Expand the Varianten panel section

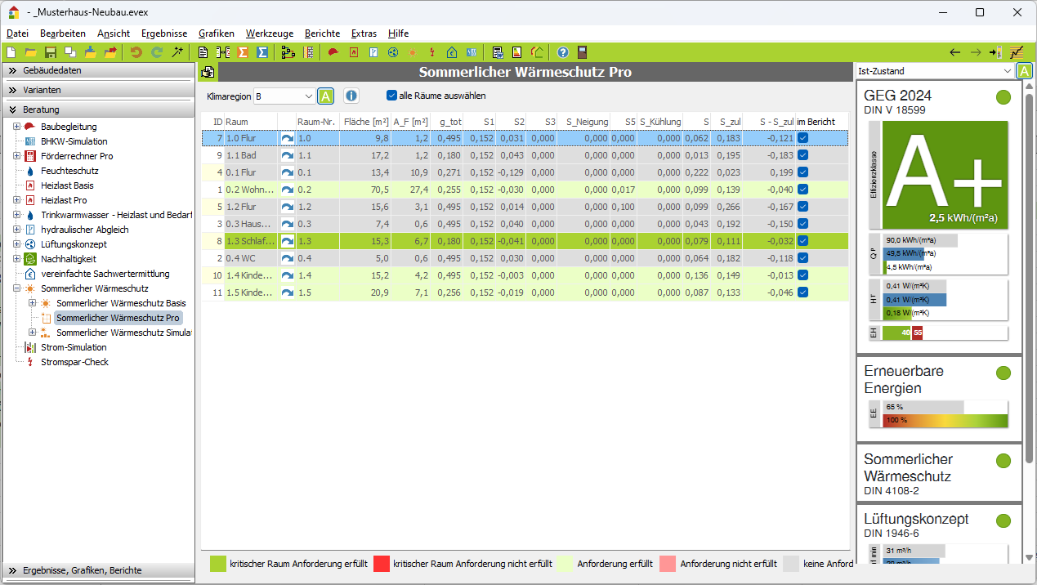98,90
